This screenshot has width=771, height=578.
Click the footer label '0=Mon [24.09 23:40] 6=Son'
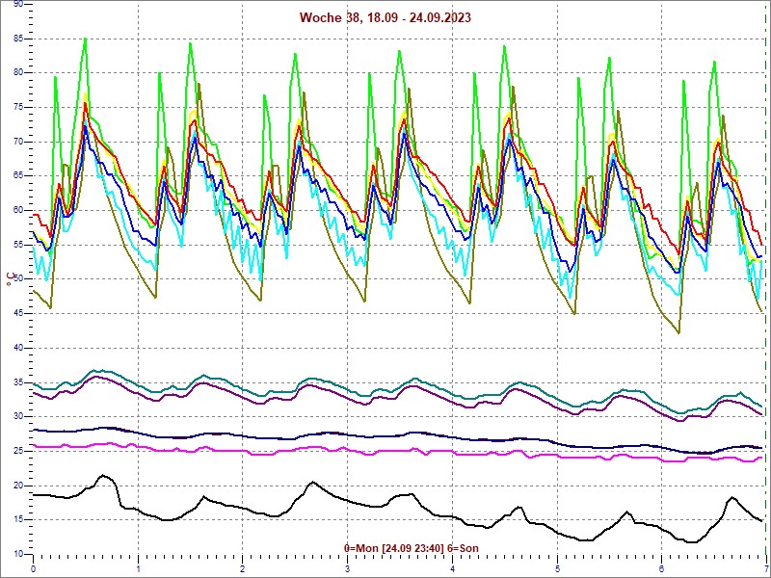pos(412,548)
